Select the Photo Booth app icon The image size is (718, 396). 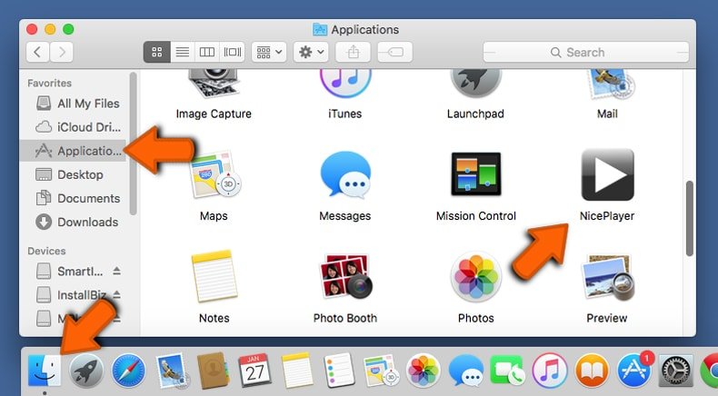coord(345,276)
